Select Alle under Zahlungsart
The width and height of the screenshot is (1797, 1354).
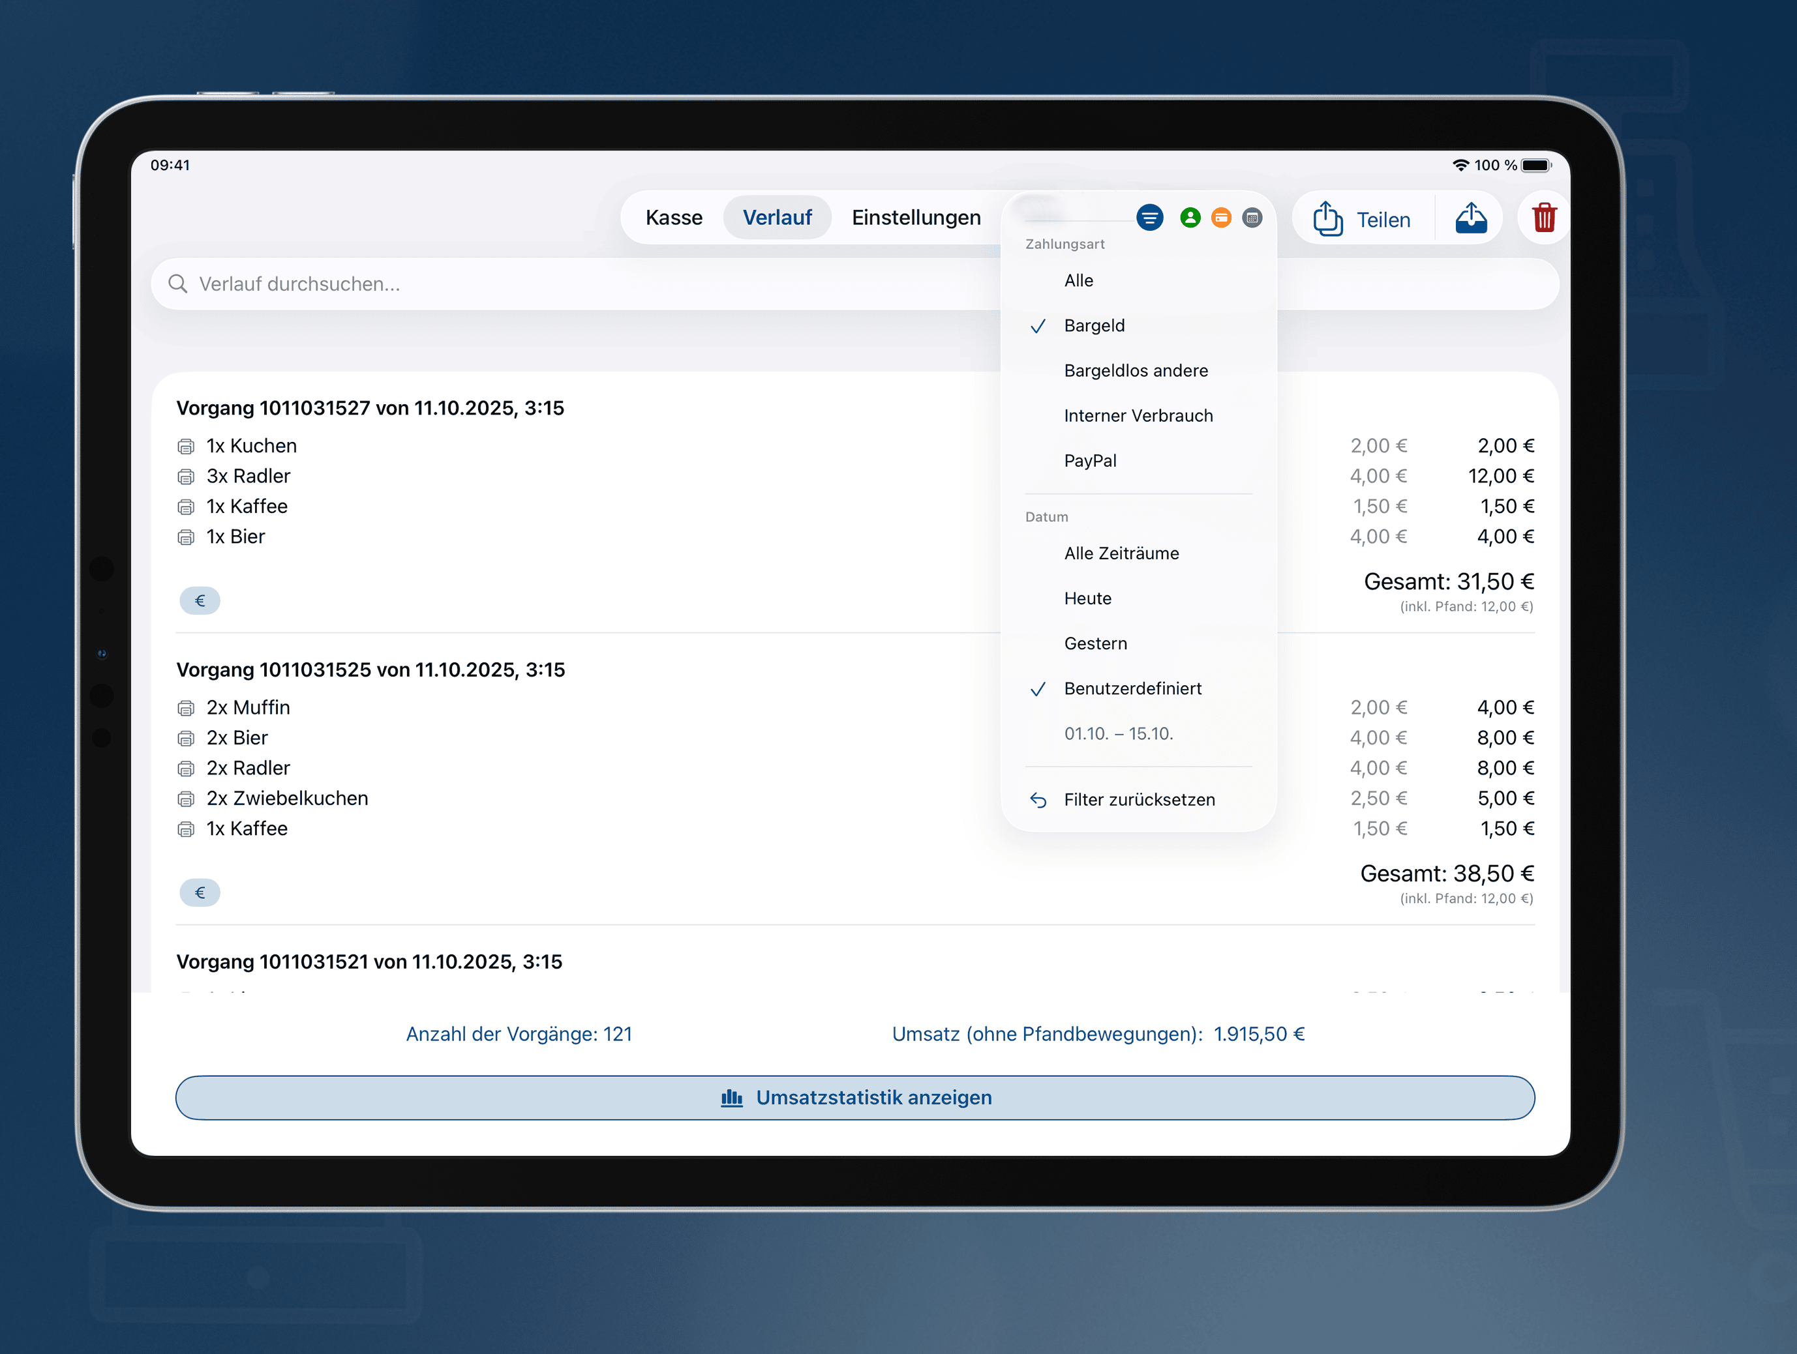[1078, 280]
